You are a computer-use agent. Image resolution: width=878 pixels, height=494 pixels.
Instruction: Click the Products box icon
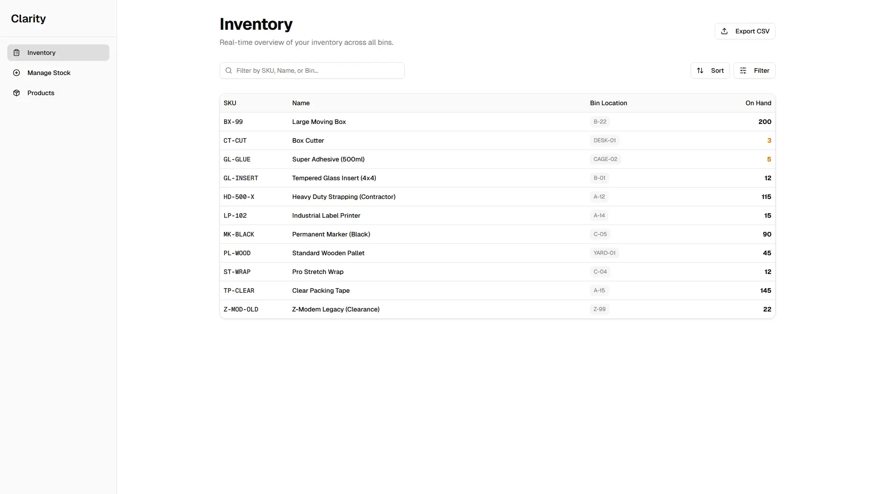(16, 93)
